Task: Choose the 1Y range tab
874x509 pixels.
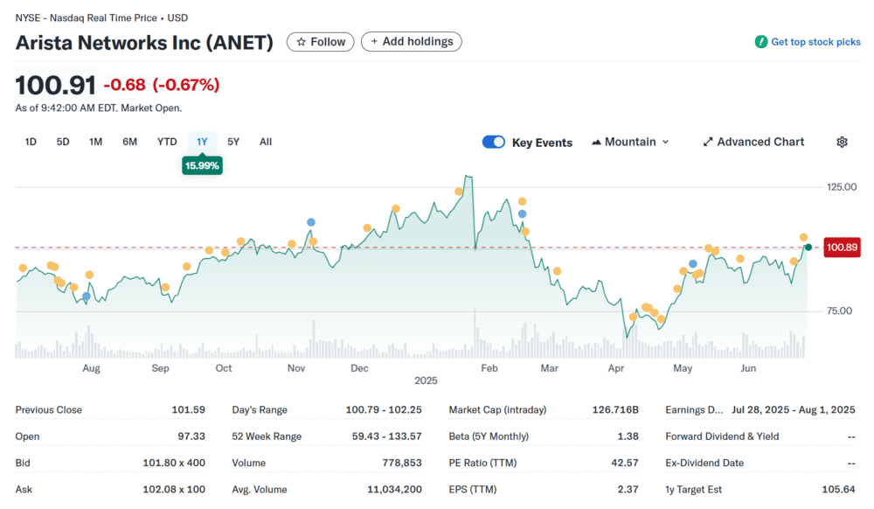Action: pyautogui.click(x=202, y=143)
